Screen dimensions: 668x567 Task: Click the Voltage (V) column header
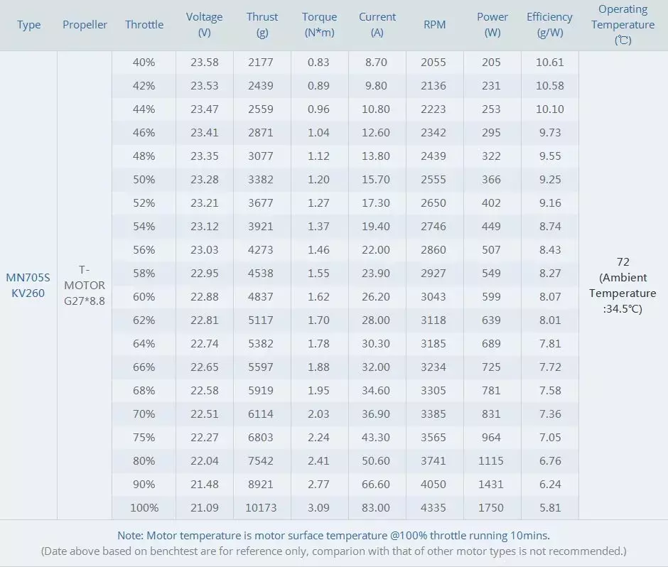[x=205, y=25]
